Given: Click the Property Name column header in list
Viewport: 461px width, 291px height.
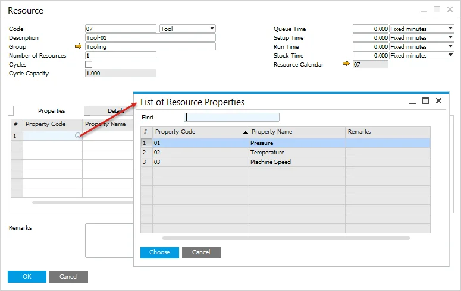Looking at the screenshot, I should (x=297, y=132).
